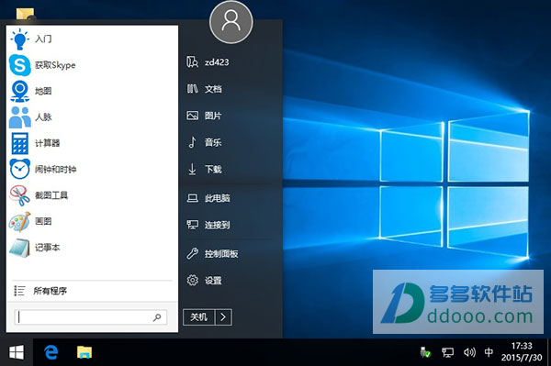Open the 人脉 people icon

pyautogui.click(x=20, y=116)
